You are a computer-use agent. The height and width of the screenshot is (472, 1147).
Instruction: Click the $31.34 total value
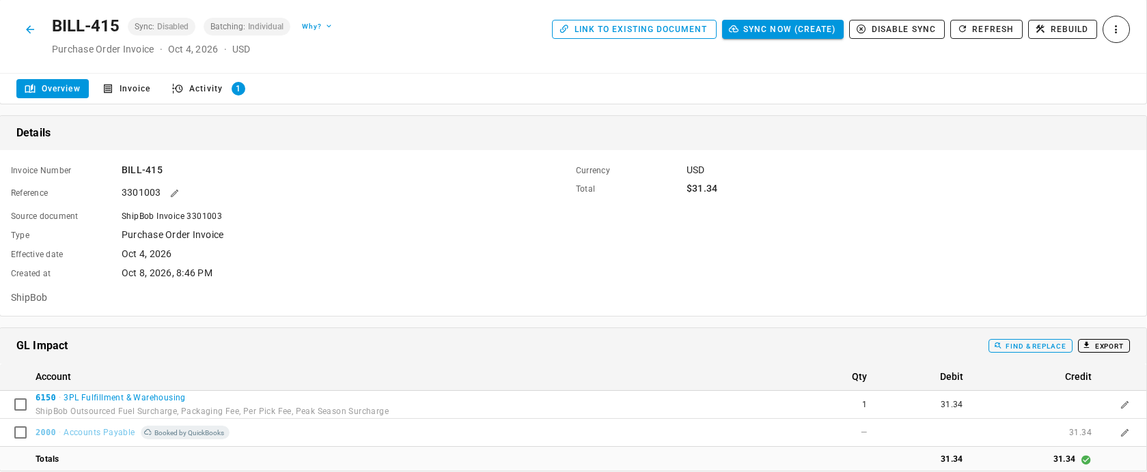[702, 188]
